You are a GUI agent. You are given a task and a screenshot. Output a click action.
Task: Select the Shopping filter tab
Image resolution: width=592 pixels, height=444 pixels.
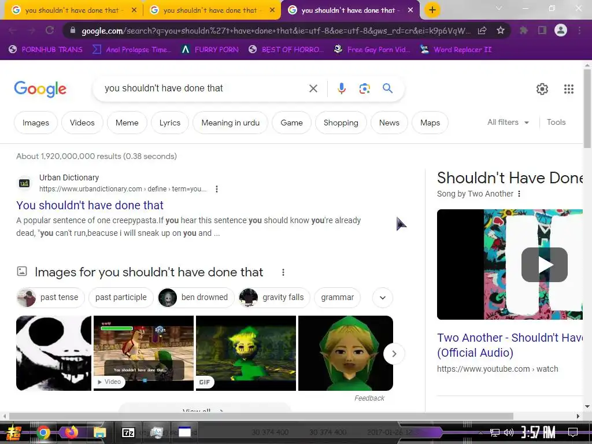tap(341, 123)
